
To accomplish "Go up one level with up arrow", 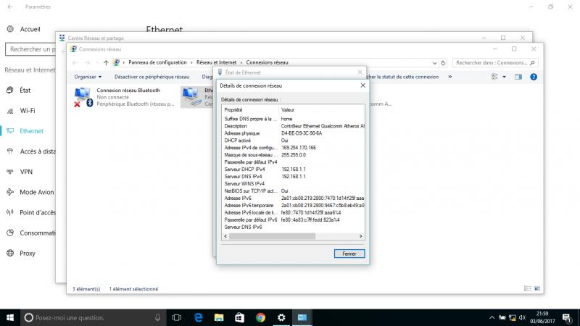I will (x=106, y=63).
